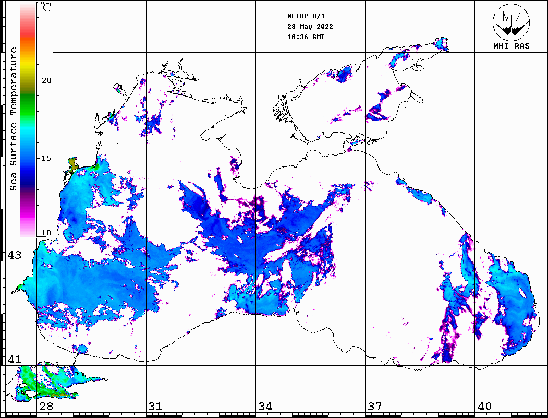Click the '20' tick label on color scale
Viewport: 548px width, 418px height.
pyautogui.click(x=46, y=80)
